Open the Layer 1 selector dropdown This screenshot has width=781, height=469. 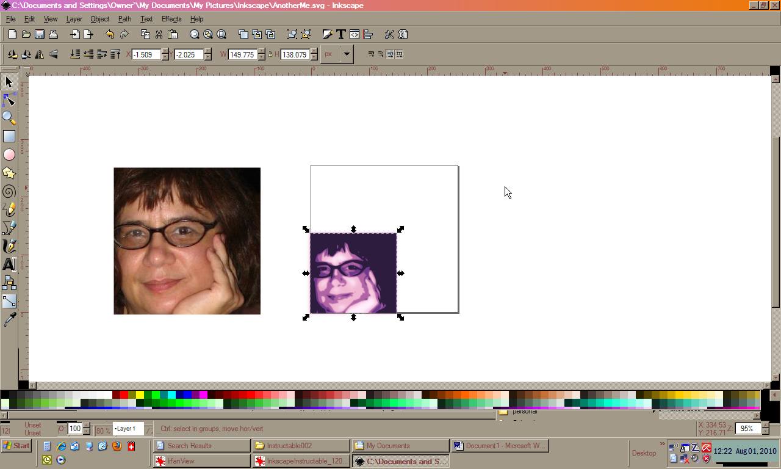pos(128,429)
